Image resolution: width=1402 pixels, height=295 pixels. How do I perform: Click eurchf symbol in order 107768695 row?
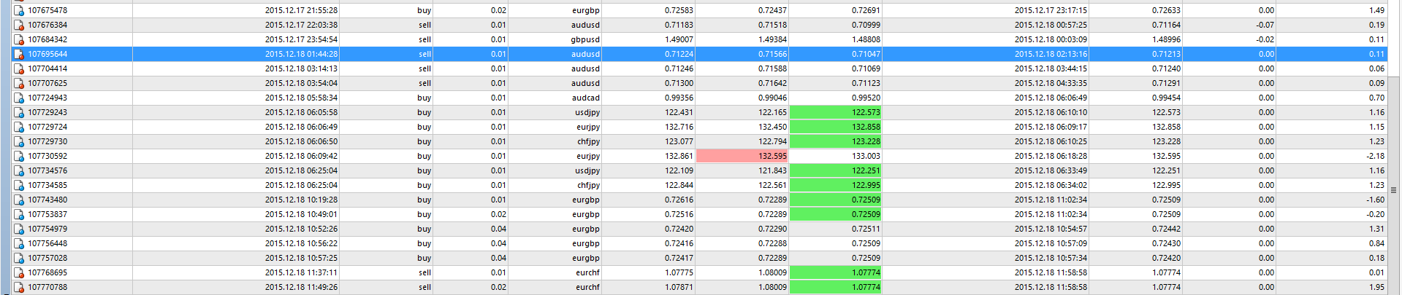tap(587, 272)
